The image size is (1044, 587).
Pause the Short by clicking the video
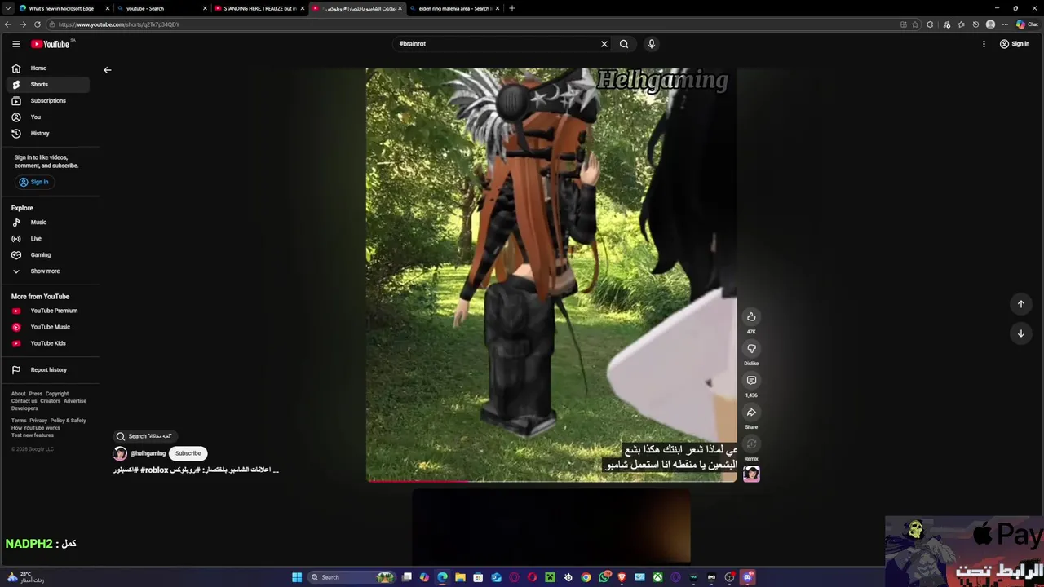coord(551,275)
